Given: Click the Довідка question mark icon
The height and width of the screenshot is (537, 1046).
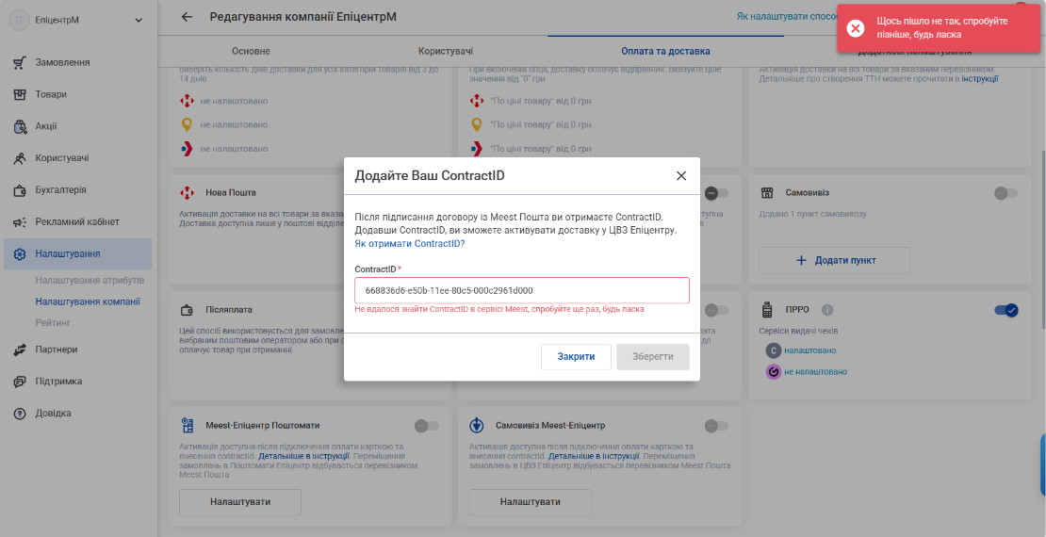Looking at the screenshot, I should 20,414.
